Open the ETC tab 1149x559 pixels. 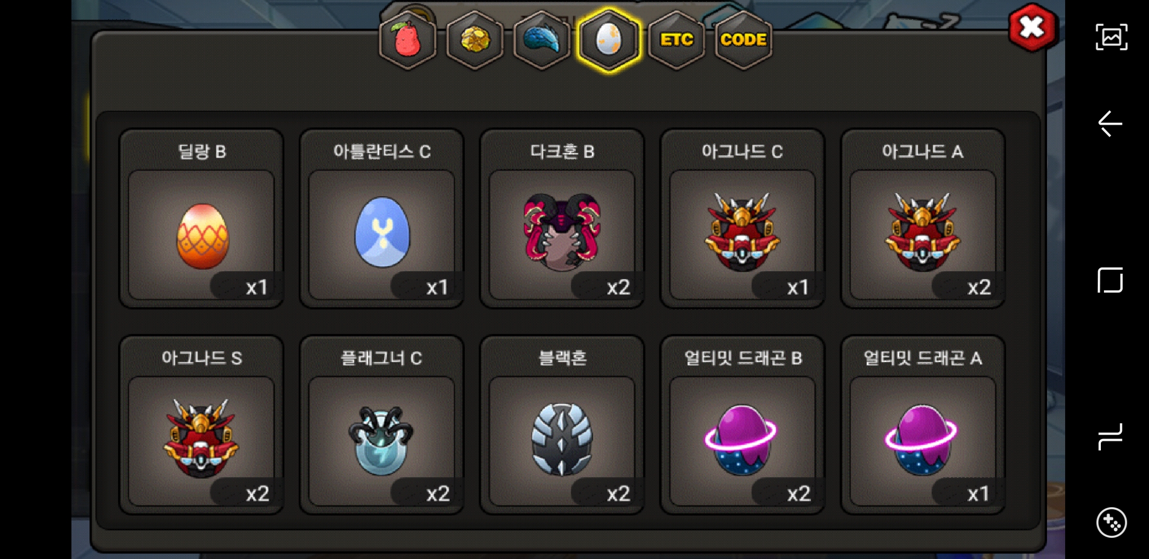tap(676, 40)
